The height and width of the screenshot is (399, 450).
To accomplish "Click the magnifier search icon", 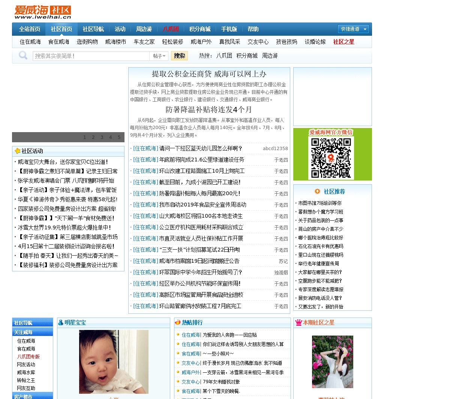I will tap(23, 56).
